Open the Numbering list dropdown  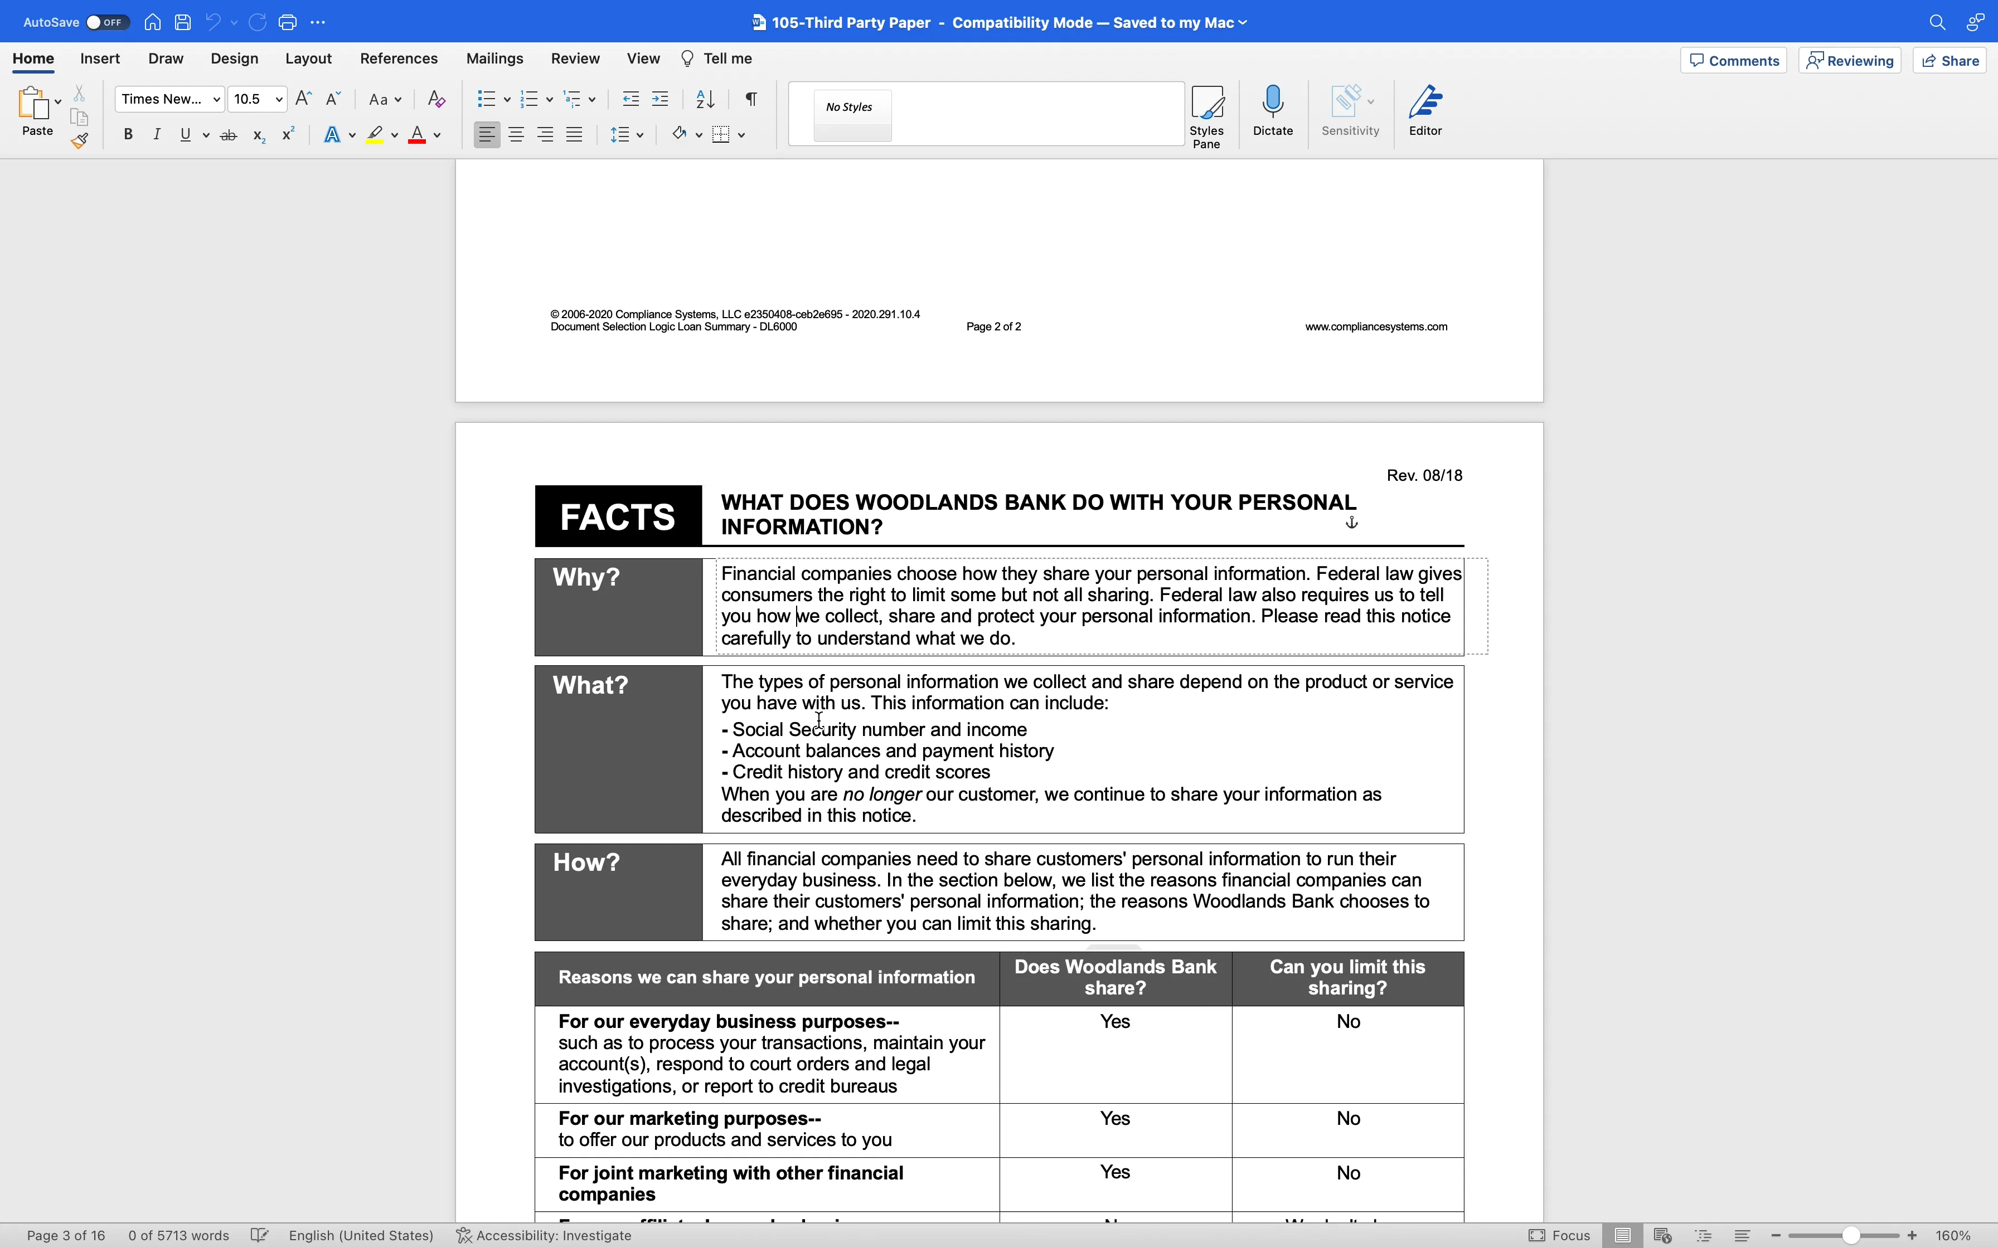pyautogui.click(x=549, y=99)
